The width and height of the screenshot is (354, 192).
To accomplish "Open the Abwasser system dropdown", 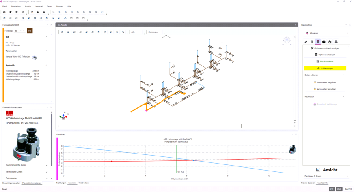I will click(327, 33).
